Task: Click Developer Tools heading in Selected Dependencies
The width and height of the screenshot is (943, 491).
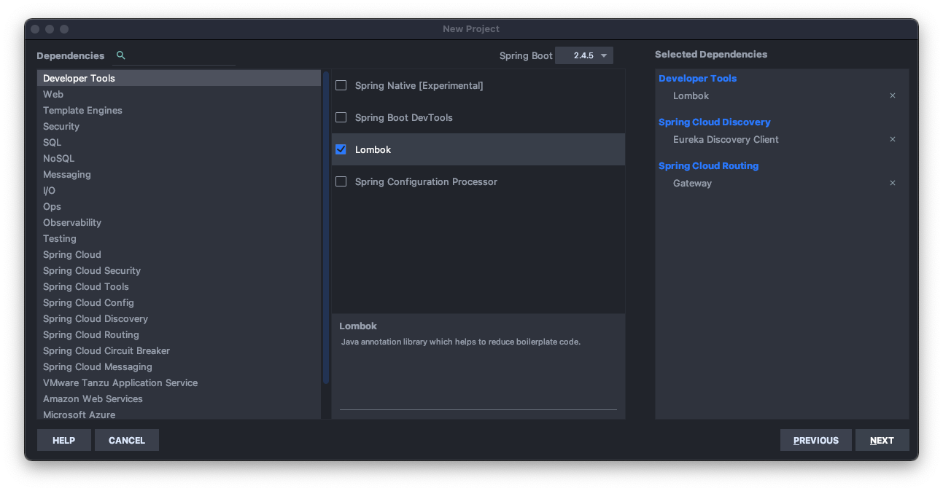Action: (697, 78)
